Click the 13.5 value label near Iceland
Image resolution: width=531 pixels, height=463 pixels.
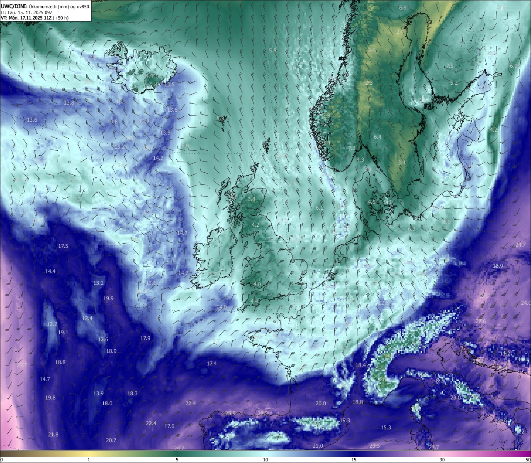(169, 84)
